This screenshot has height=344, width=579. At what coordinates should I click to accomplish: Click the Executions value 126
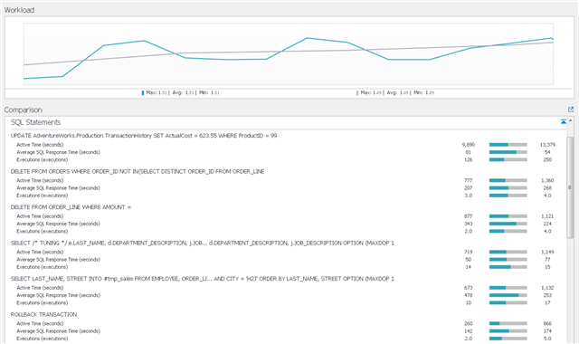pos(469,159)
